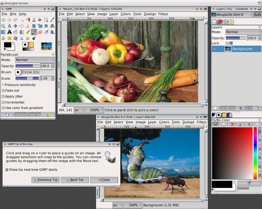Select the Fuzzy Select magic wand tool
Image resolution: width=262 pixels, height=209 pixels.
point(22,20)
